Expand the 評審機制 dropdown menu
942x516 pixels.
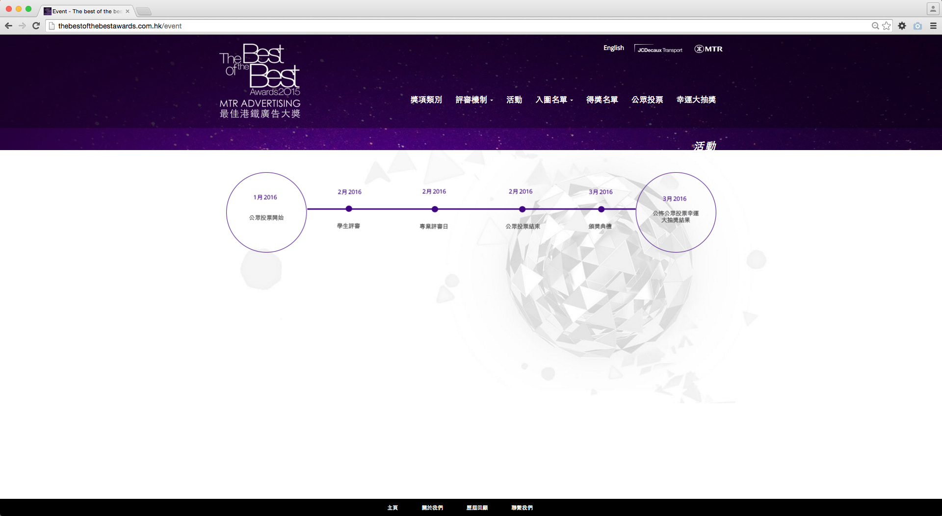(x=474, y=100)
